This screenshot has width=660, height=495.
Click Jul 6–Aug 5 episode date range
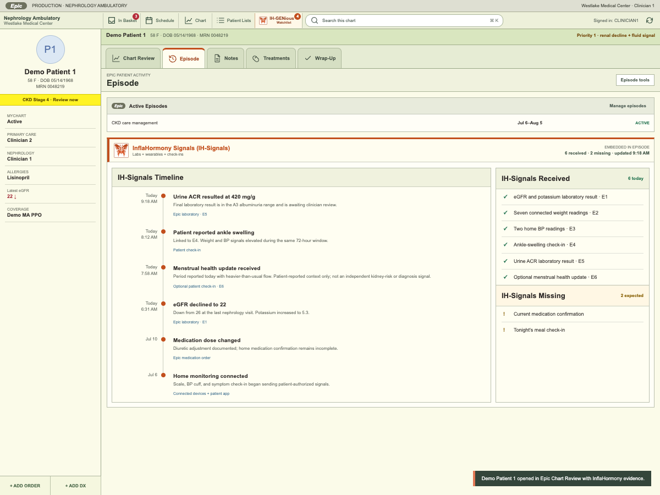[530, 123]
